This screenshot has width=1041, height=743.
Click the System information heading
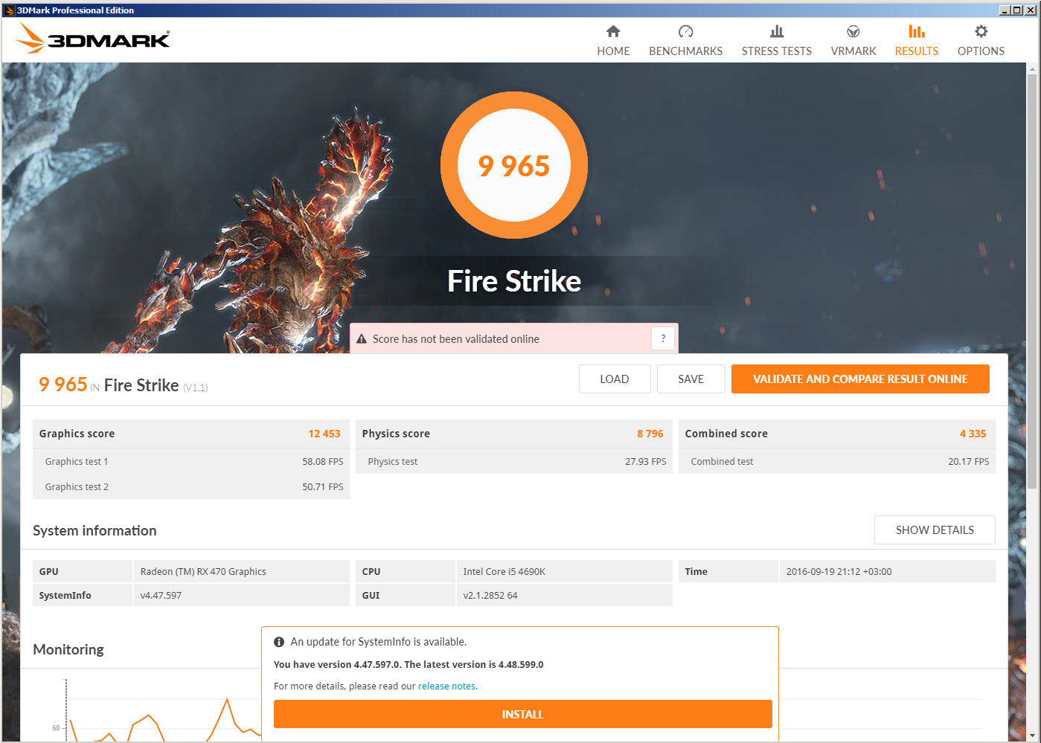(95, 530)
